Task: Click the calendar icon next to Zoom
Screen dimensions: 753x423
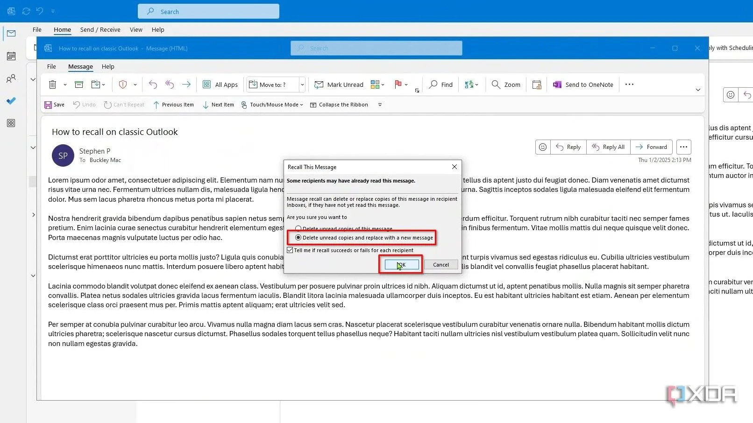Action: click(x=537, y=85)
